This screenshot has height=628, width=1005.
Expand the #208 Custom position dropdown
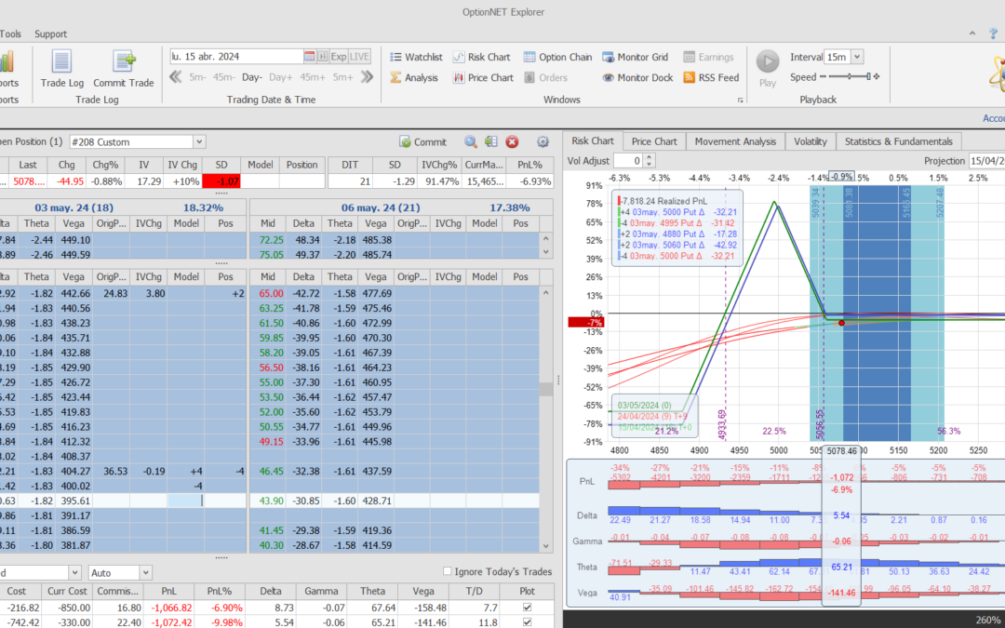pyautogui.click(x=199, y=142)
